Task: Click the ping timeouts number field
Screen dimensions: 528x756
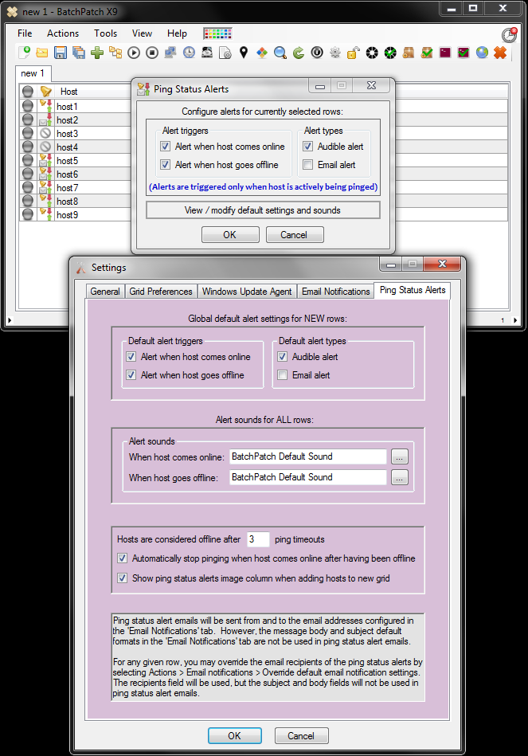Action: [257, 539]
